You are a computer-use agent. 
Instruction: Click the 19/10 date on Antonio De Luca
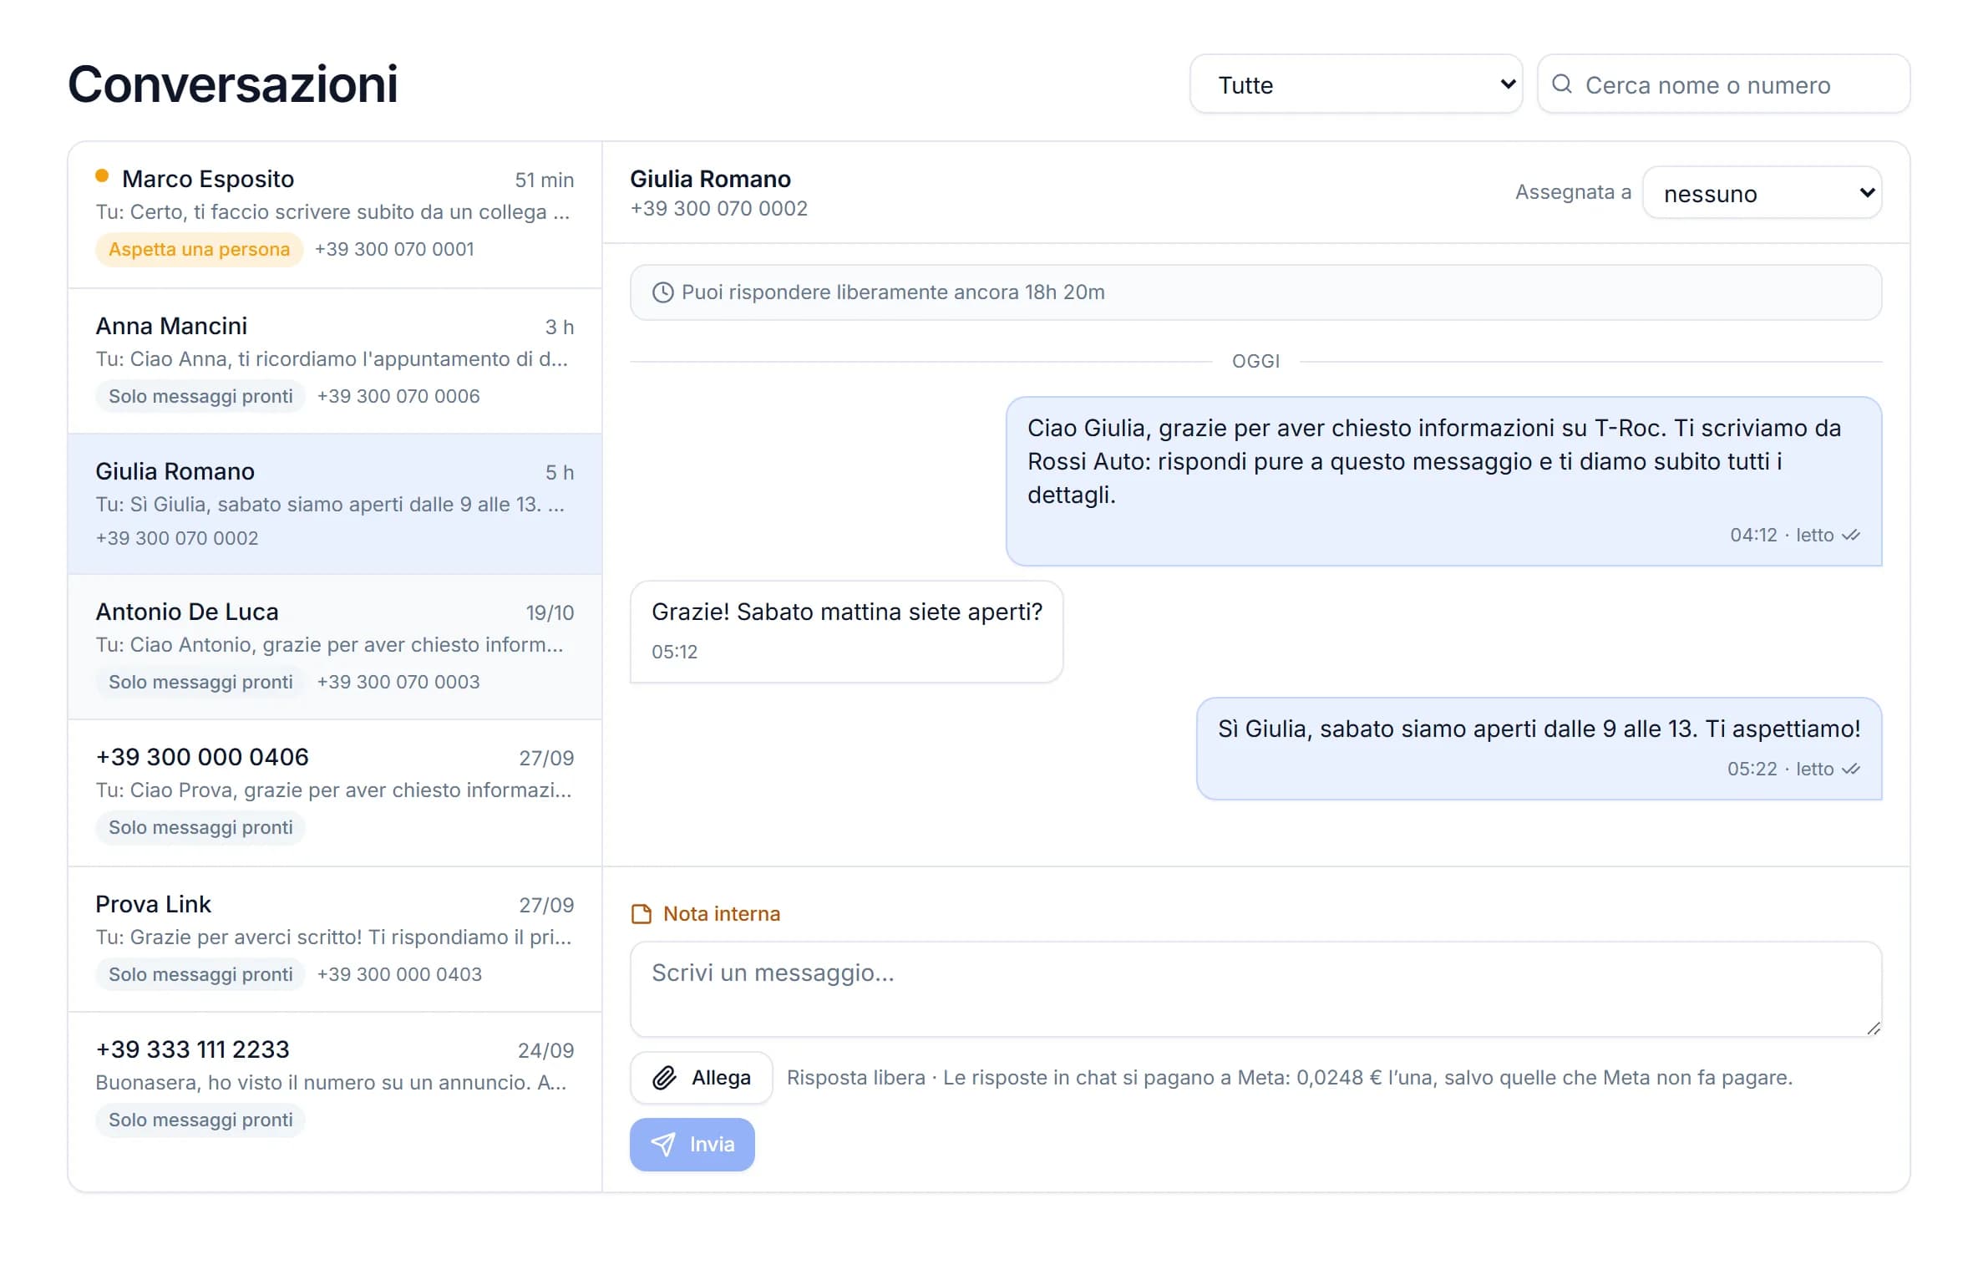click(550, 613)
